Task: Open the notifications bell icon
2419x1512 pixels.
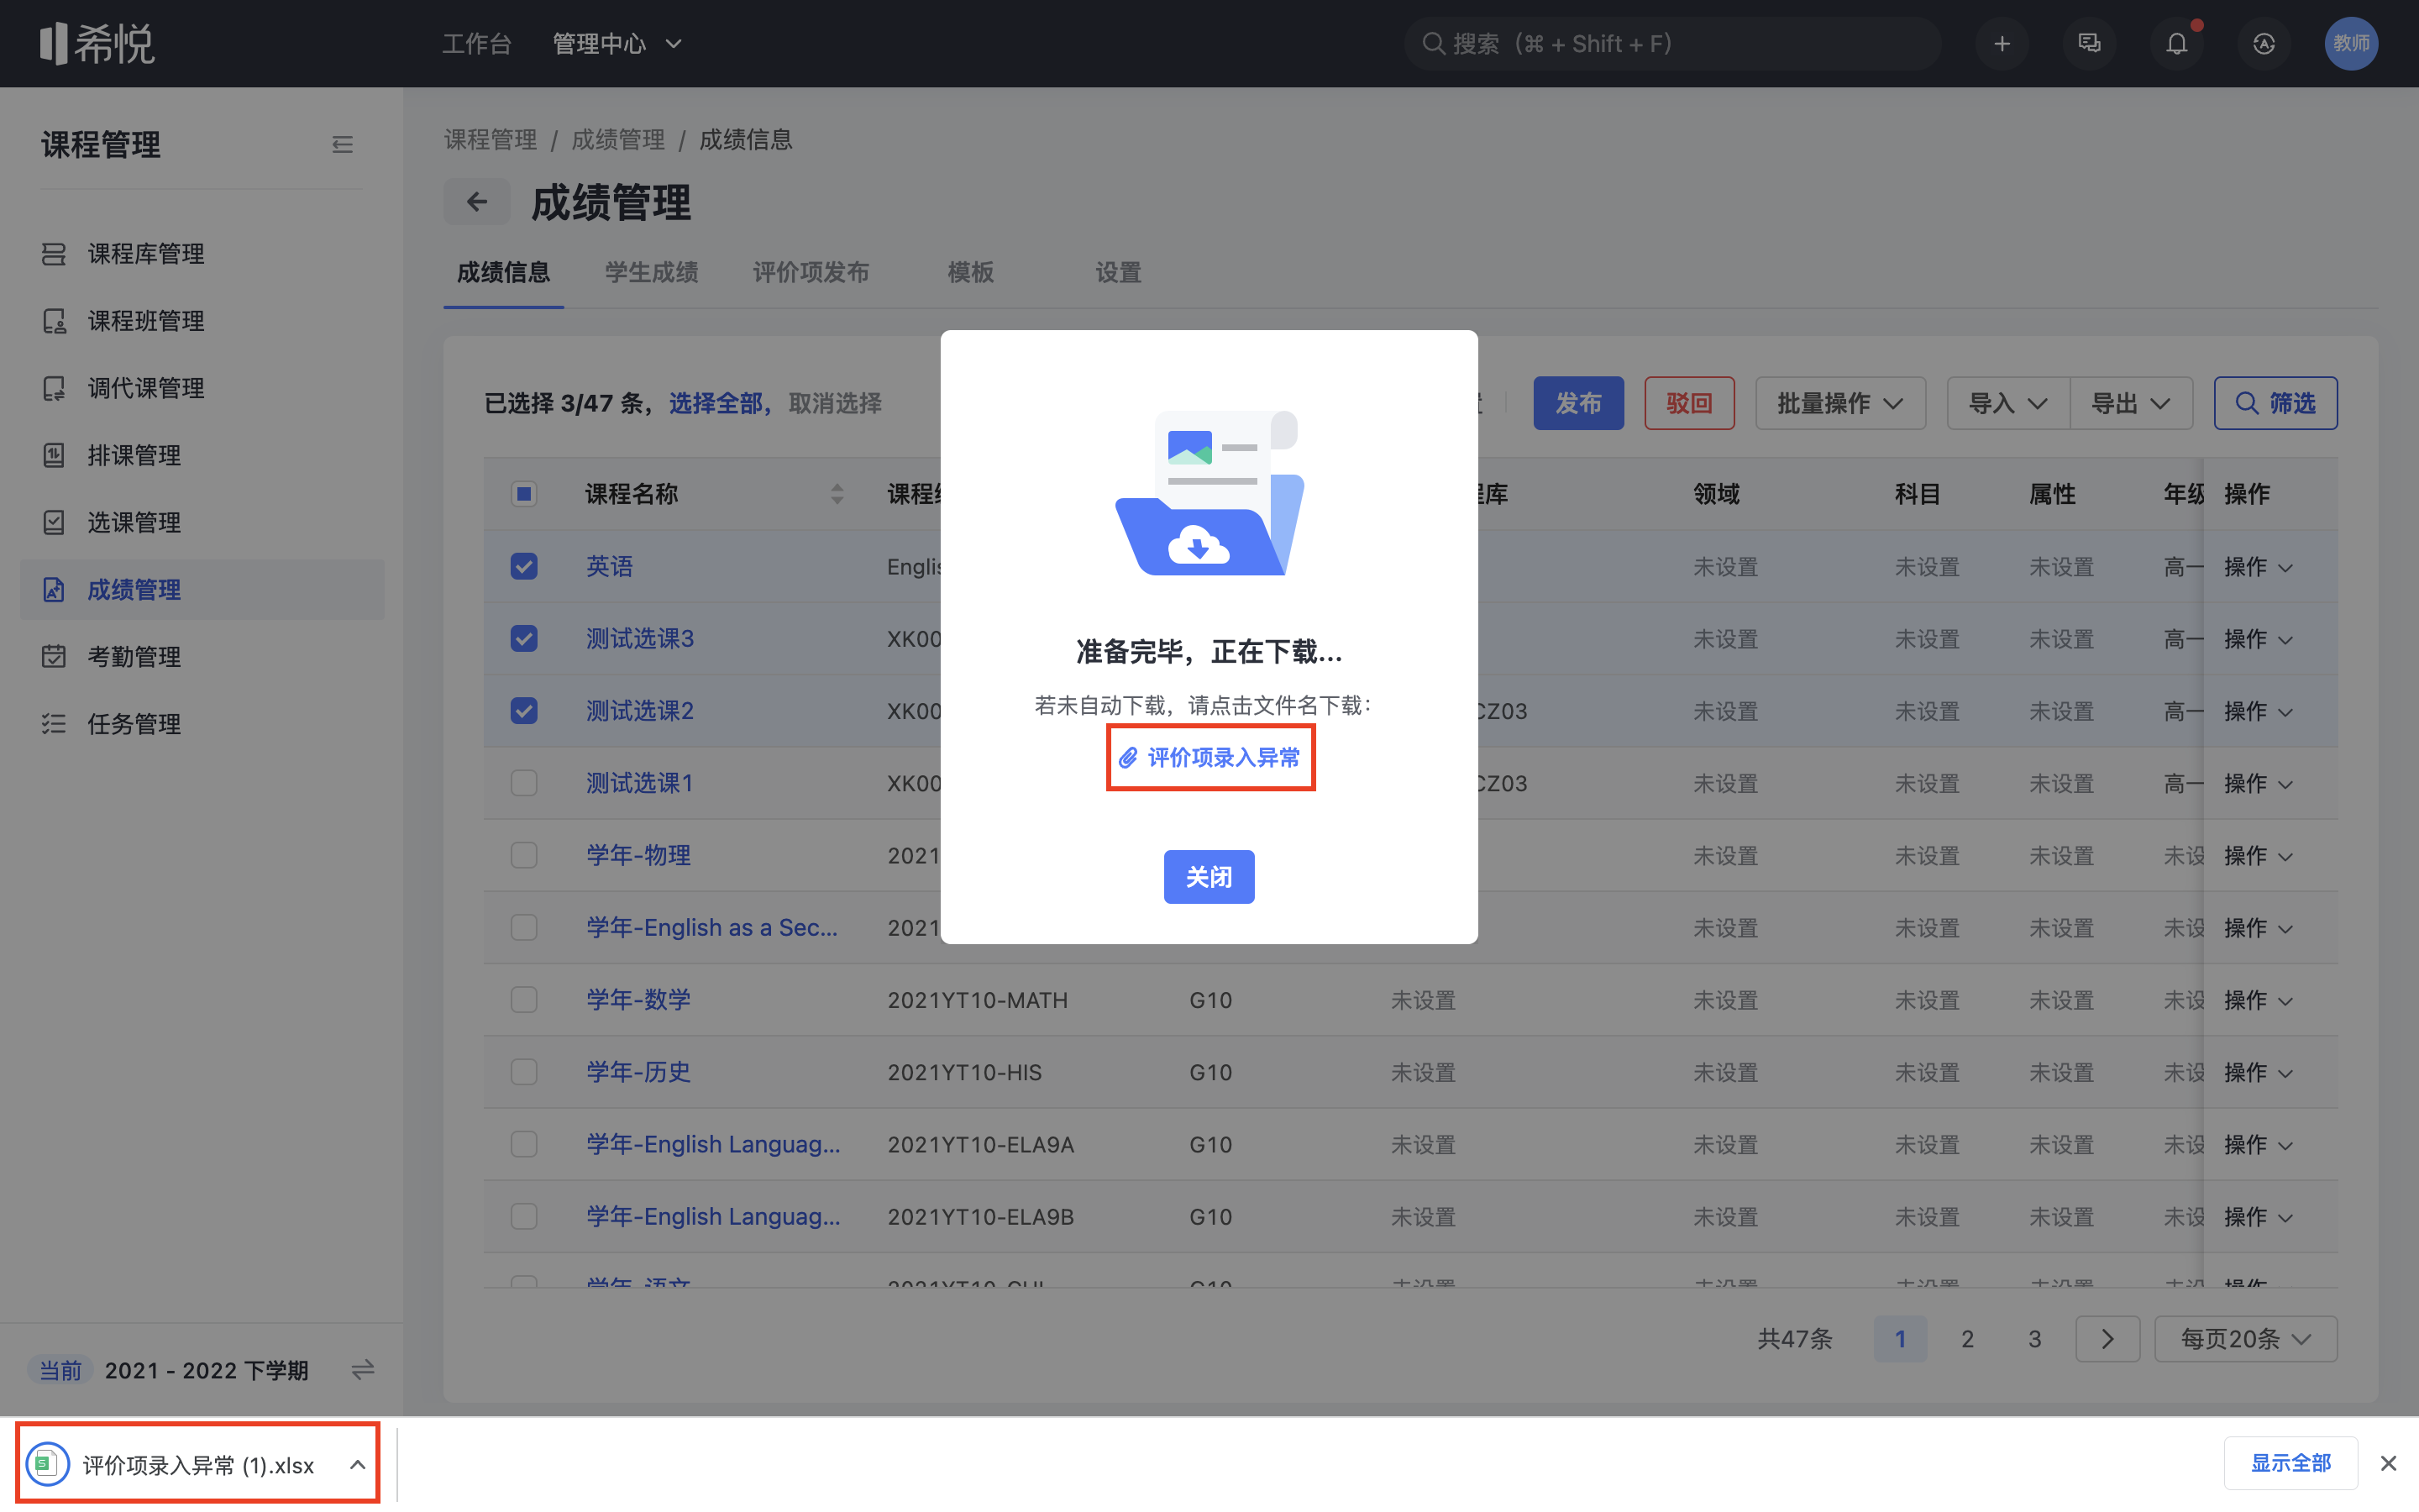Action: click(2176, 44)
